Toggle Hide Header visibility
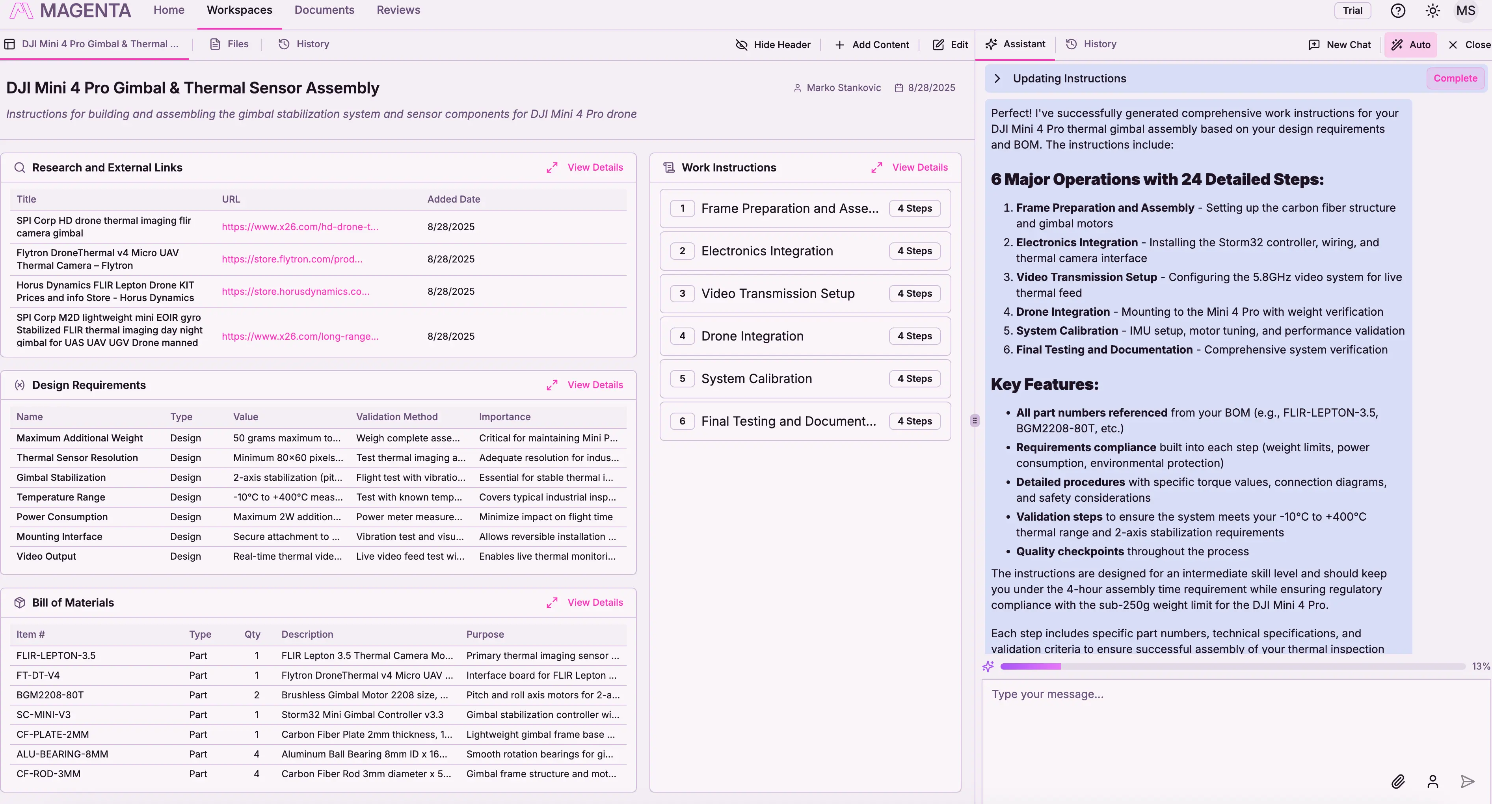 [773, 45]
